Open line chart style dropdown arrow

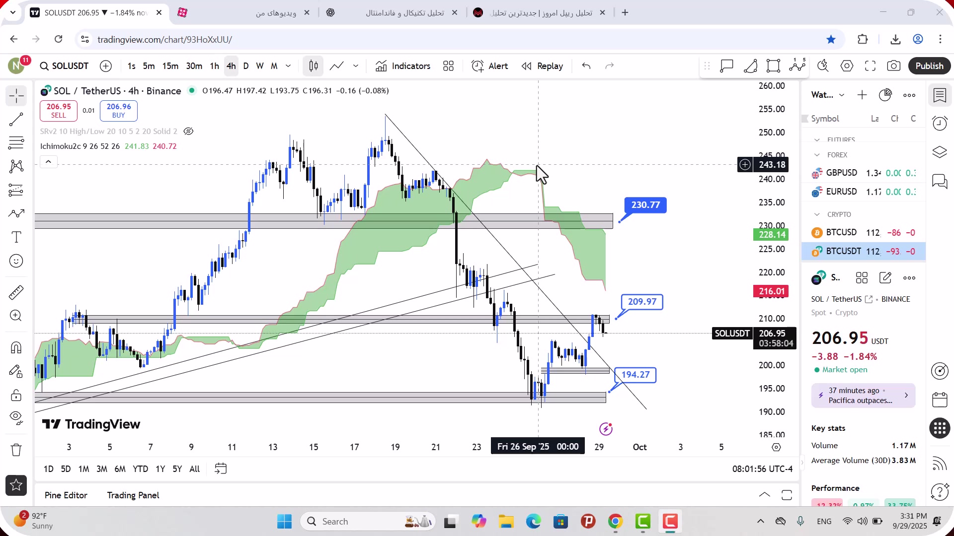[356, 66]
